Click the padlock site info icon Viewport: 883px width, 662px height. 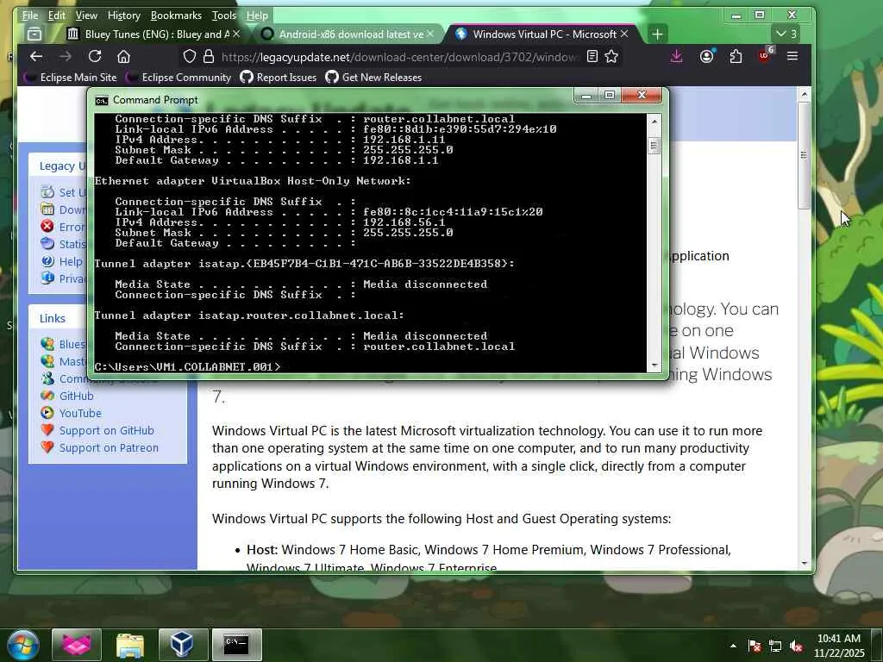click(x=209, y=56)
